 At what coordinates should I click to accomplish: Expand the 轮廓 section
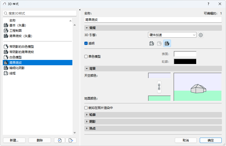pyautogui.click(x=153, y=115)
